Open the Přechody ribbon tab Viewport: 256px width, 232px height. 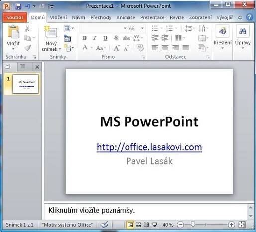(101, 17)
